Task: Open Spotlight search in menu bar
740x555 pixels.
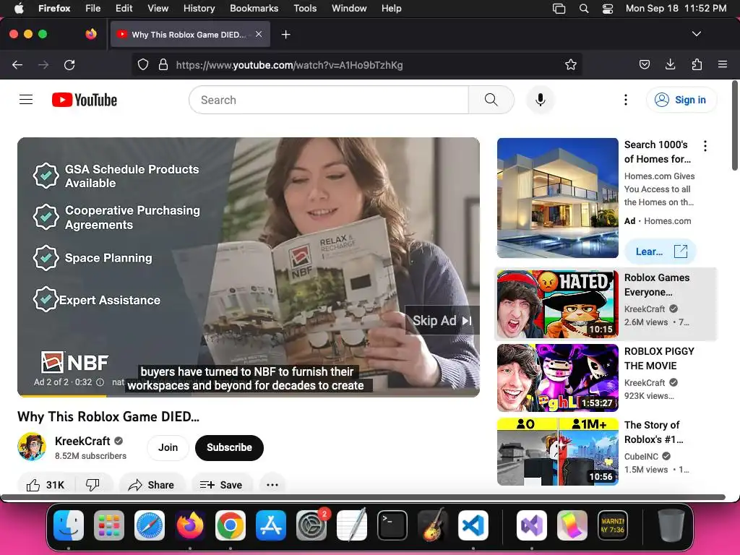Action: pyautogui.click(x=584, y=9)
